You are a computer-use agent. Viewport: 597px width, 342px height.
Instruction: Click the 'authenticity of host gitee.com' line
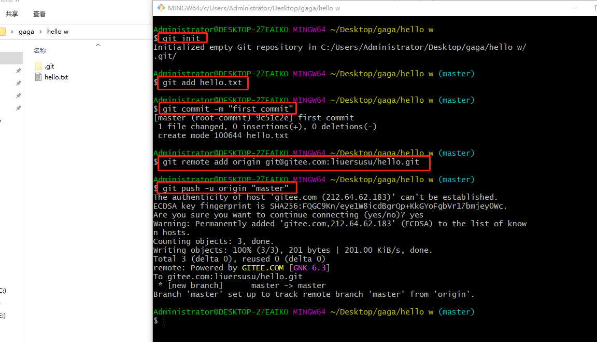click(x=325, y=197)
